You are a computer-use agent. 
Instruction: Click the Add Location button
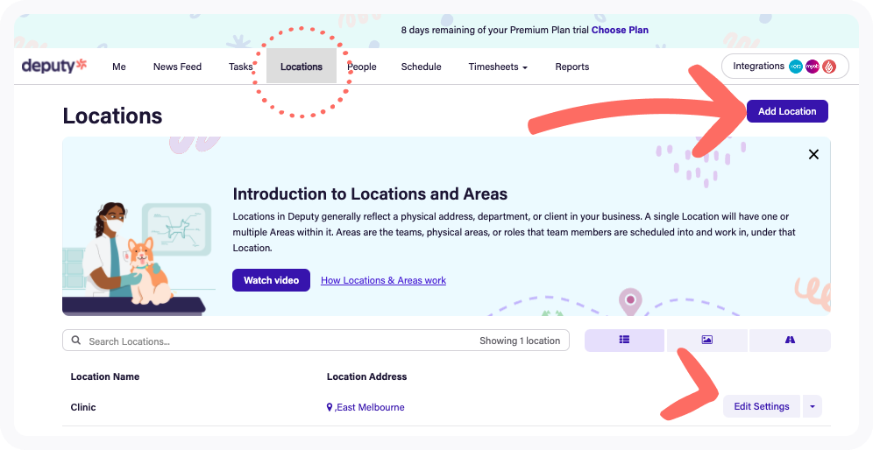tap(786, 111)
